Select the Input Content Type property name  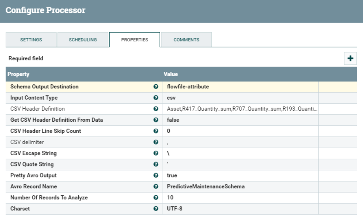coord(34,98)
